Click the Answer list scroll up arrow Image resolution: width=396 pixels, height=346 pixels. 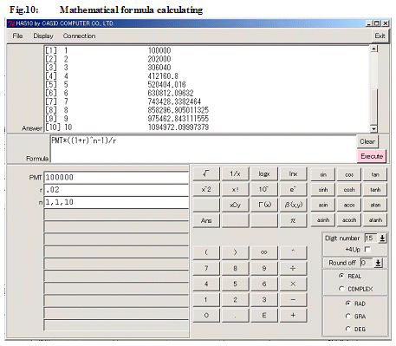tap(373, 49)
